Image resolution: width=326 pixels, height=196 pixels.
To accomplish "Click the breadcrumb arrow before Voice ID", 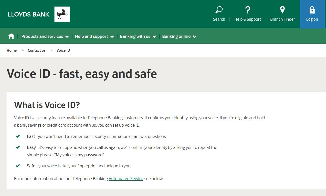I will click(51, 50).
